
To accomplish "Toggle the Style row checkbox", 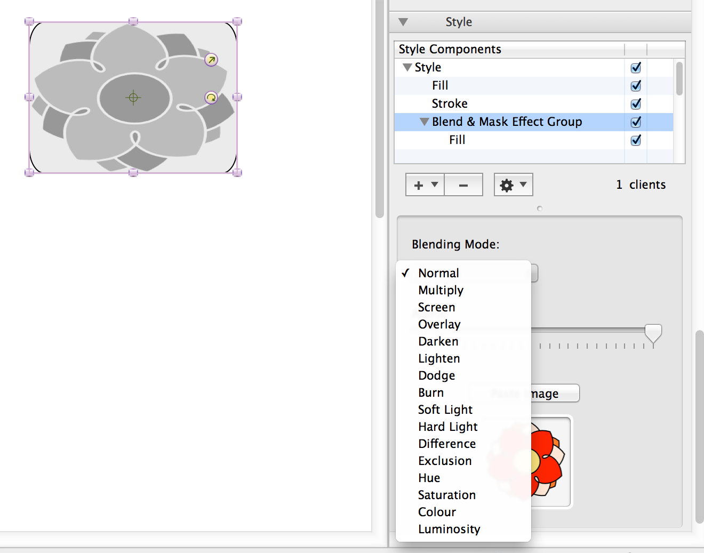I will coord(636,68).
